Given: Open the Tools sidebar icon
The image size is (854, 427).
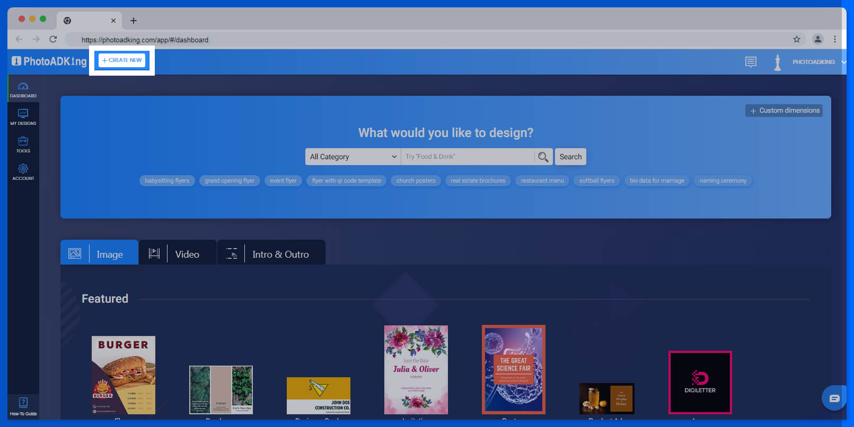Looking at the screenshot, I should pos(23,144).
